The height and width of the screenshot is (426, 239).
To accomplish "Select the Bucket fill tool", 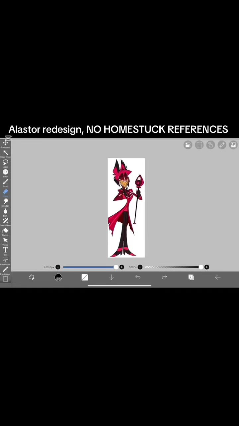I will click(5, 232).
